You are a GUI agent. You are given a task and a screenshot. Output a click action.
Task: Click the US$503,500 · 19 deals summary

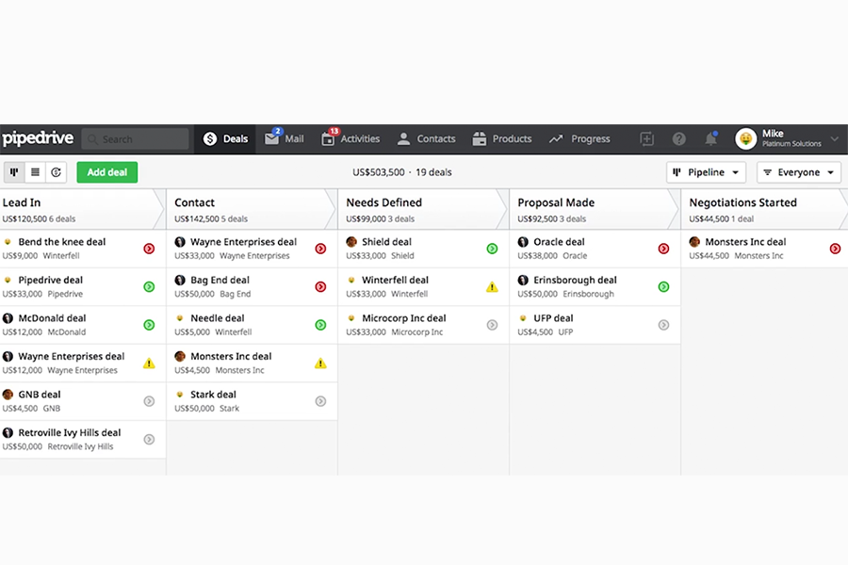click(401, 172)
